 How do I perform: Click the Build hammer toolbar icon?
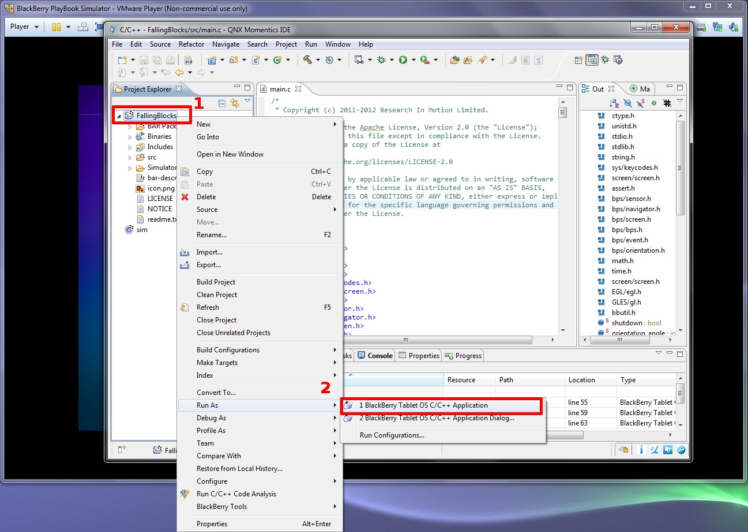[307, 59]
